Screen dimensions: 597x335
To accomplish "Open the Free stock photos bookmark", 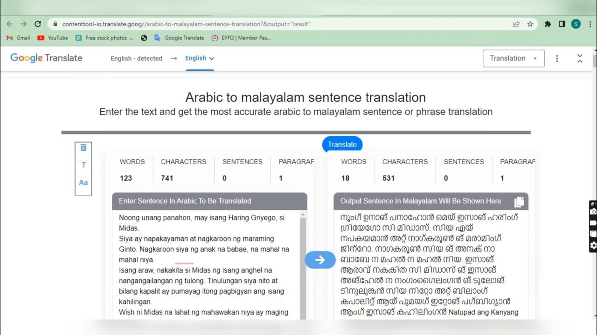I will coord(104,38).
